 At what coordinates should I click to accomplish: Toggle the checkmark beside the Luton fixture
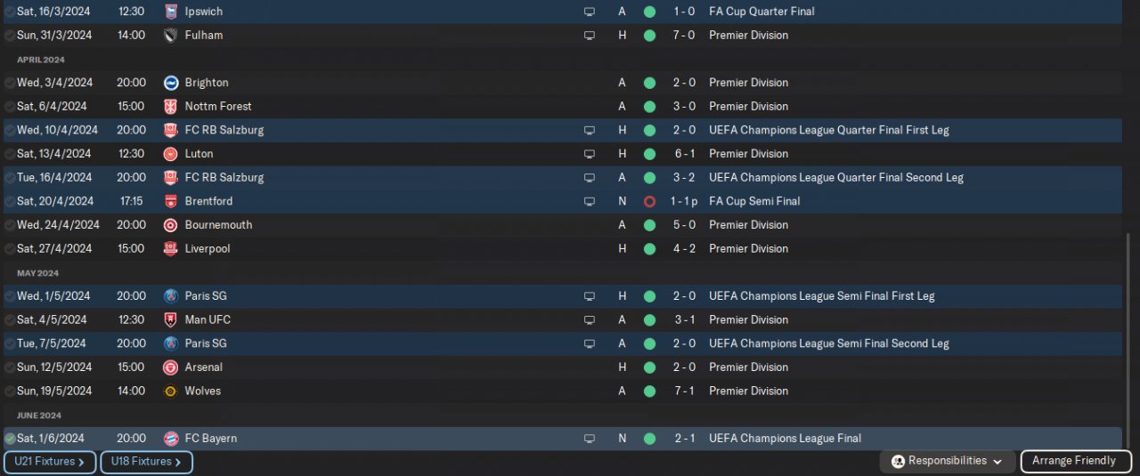point(10,154)
